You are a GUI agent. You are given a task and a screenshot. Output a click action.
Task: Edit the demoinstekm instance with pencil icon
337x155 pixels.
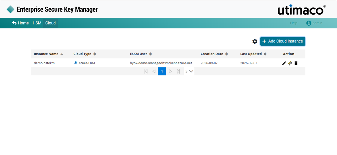coord(284,63)
